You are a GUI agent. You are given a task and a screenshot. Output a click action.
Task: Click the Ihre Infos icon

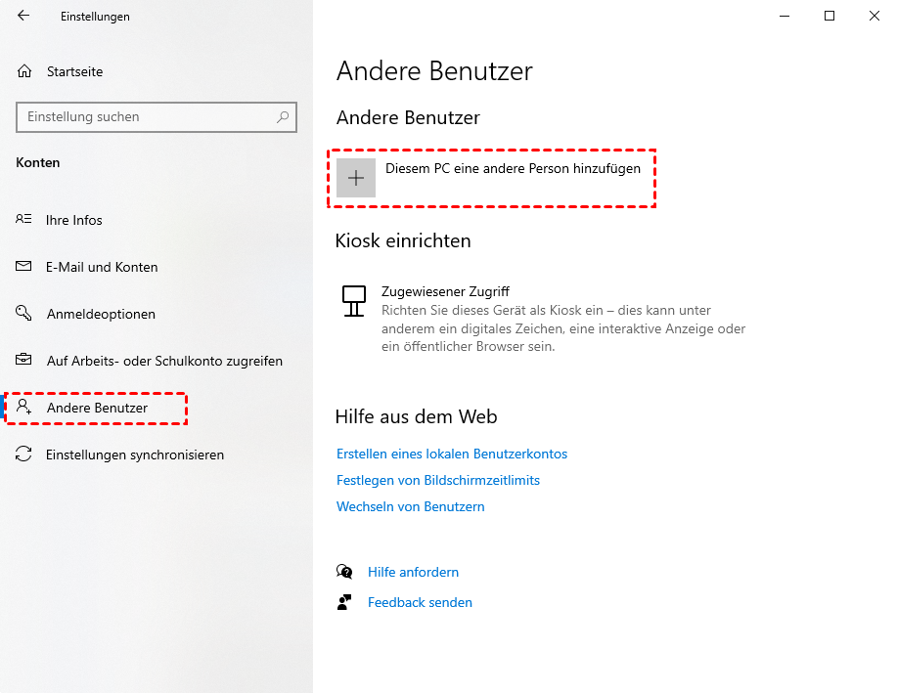24,220
